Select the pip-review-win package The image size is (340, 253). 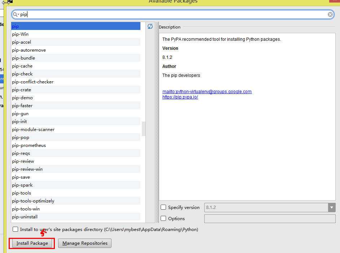[x=76, y=169]
